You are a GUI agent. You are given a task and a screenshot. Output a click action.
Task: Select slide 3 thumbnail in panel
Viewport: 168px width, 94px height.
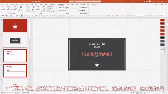[15, 56]
